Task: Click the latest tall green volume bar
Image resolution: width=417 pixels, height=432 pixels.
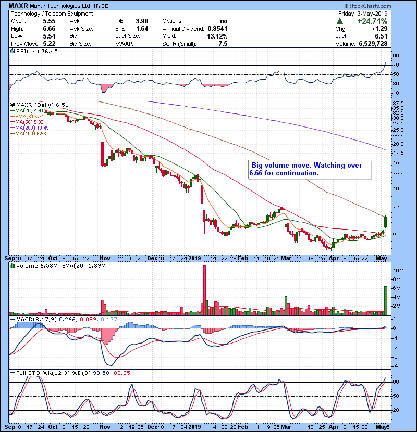Action: pyautogui.click(x=386, y=301)
